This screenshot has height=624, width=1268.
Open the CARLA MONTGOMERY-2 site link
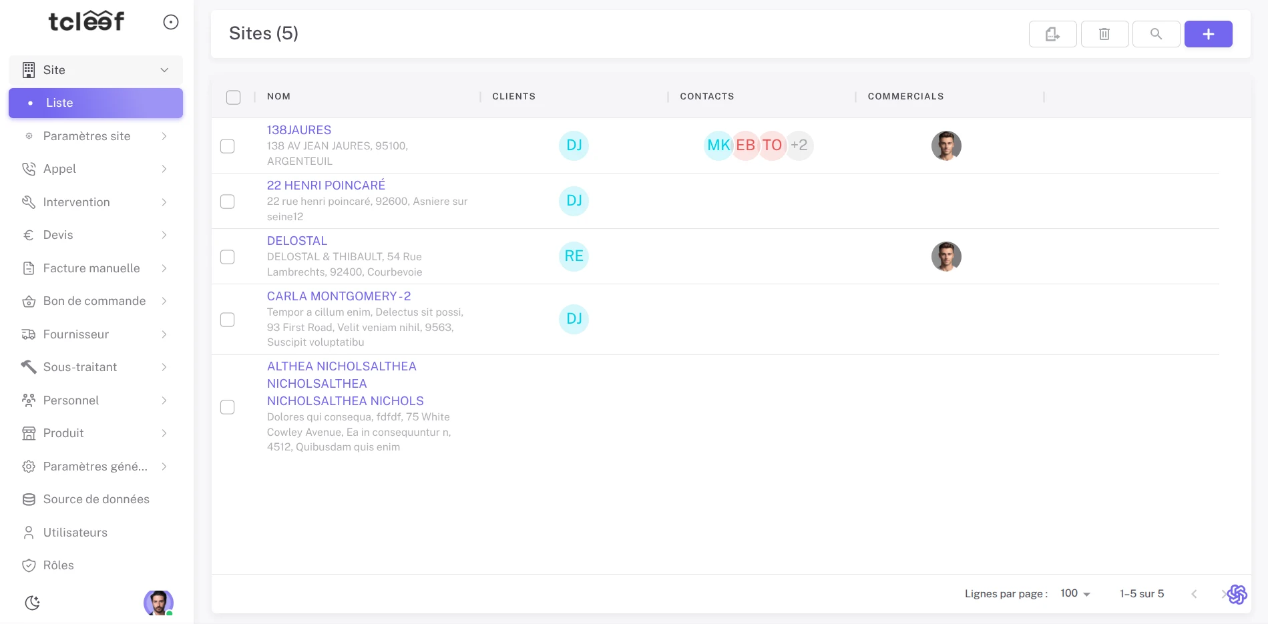coord(339,296)
